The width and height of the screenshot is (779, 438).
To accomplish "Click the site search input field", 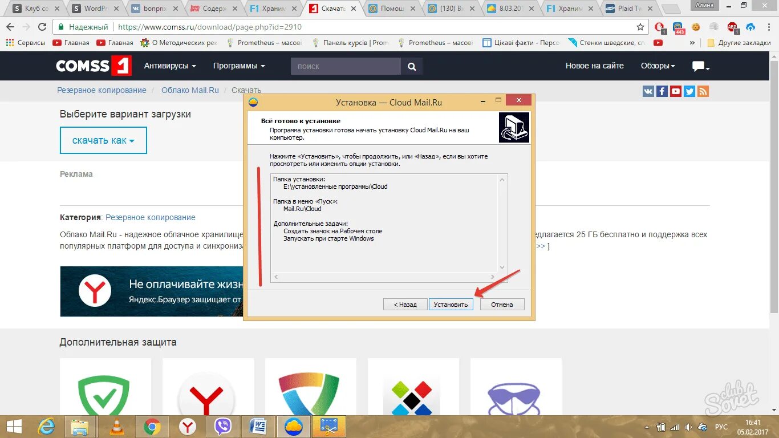I will [x=346, y=66].
